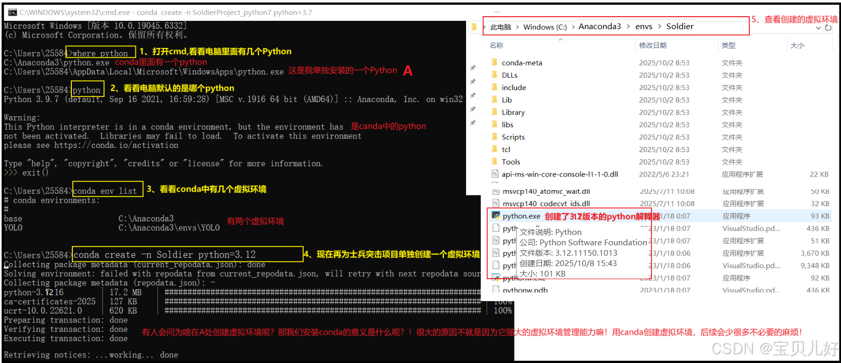Image resolution: width=841 pixels, height=363 pixels.
Task: Click the Tools folder icon
Action: tap(495, 162)
